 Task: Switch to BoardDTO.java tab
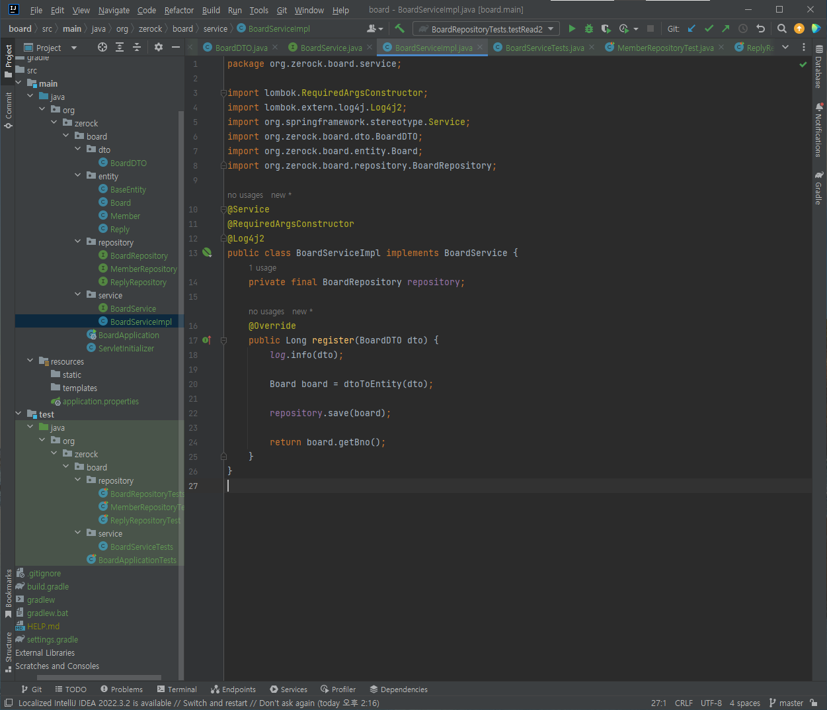[x=241, y=48]
